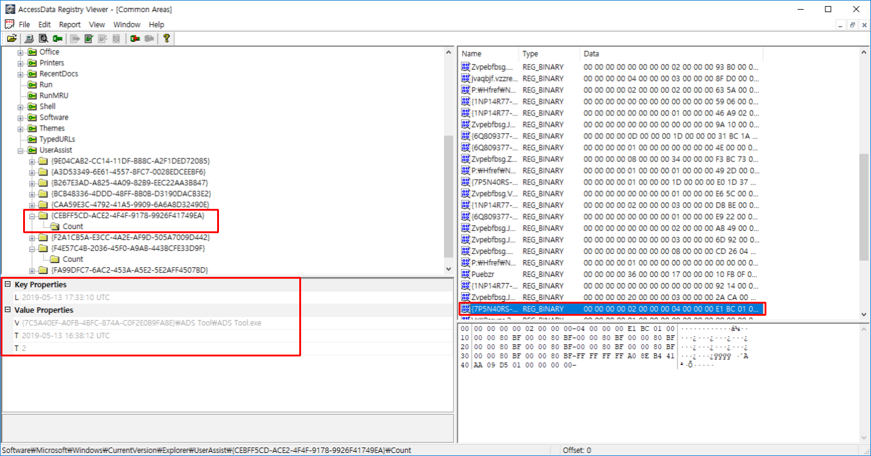This screenshot has height=456, width=871.
Task: Select the Puebzr value row
Action: coord(610,274)
